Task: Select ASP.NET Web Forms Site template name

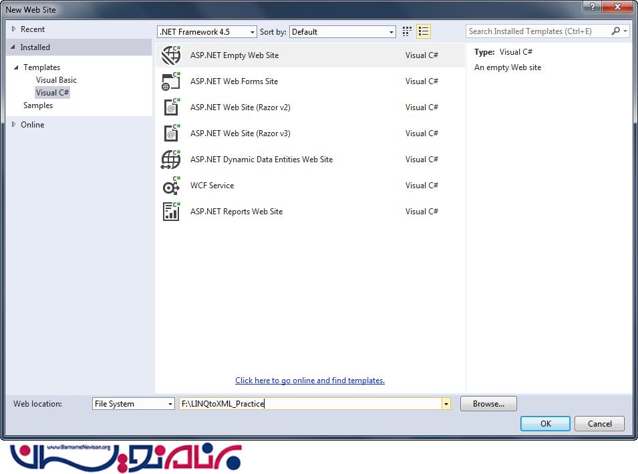Action: (234, 81)
